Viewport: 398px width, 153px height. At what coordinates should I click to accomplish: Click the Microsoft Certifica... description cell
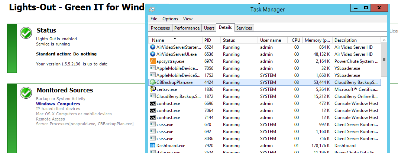pyautogui.click(x=356, y=89)
